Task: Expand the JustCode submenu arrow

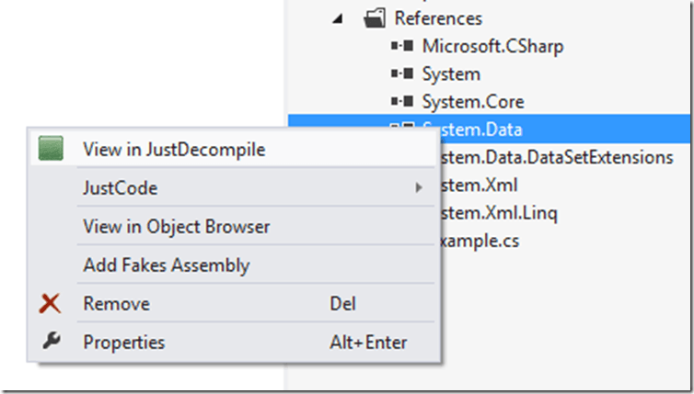Action: pyautogui.click(x=419, y=188)
